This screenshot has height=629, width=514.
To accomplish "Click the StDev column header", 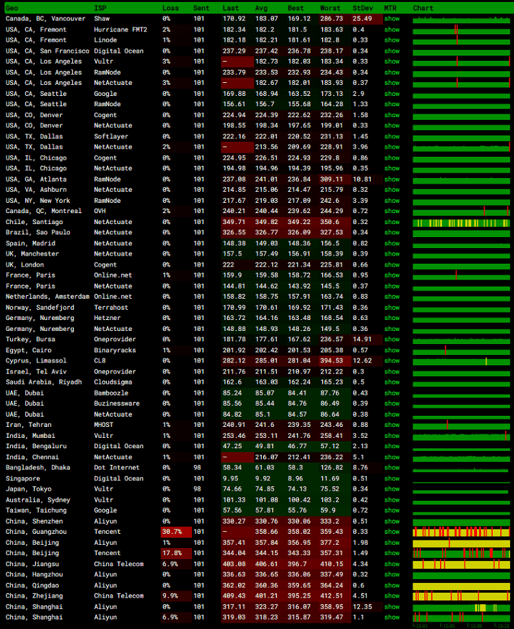I will tap(362, 8).
